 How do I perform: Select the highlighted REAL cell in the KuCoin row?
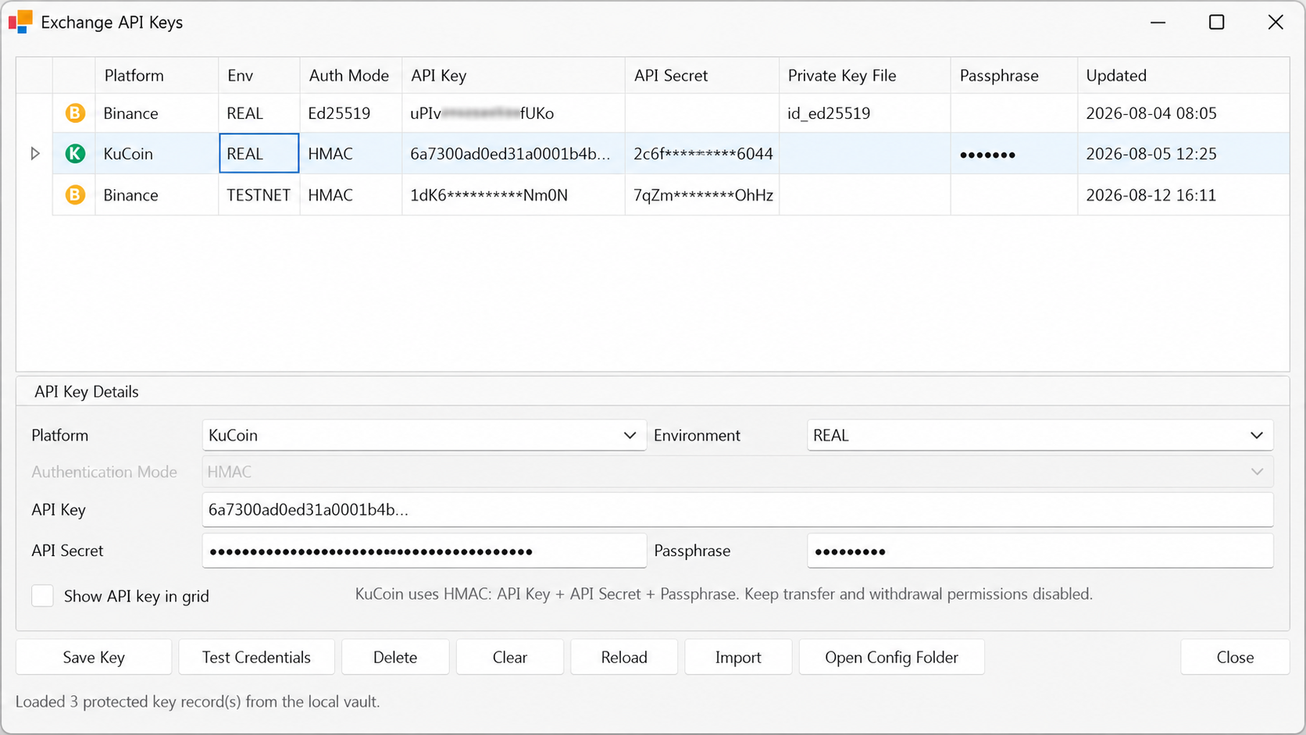click(x=259, y=153)
